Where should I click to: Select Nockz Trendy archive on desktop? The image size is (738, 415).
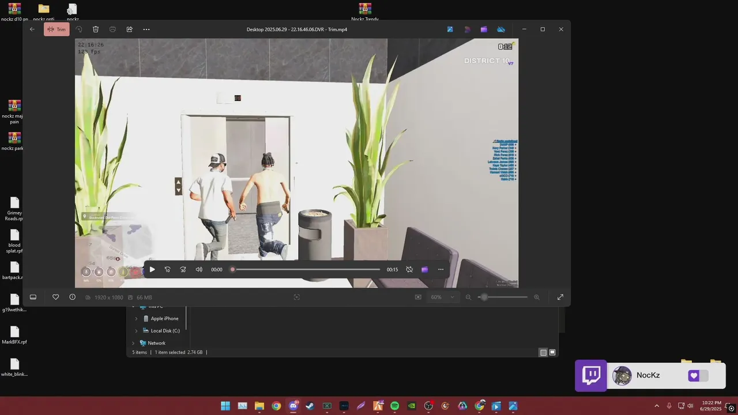[x=364, y=12]
